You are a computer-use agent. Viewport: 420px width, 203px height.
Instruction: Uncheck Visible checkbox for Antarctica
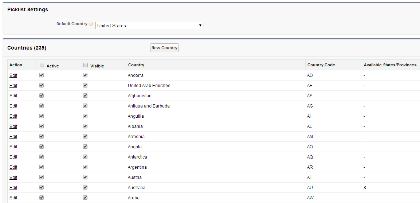click(x=85, y=157)
